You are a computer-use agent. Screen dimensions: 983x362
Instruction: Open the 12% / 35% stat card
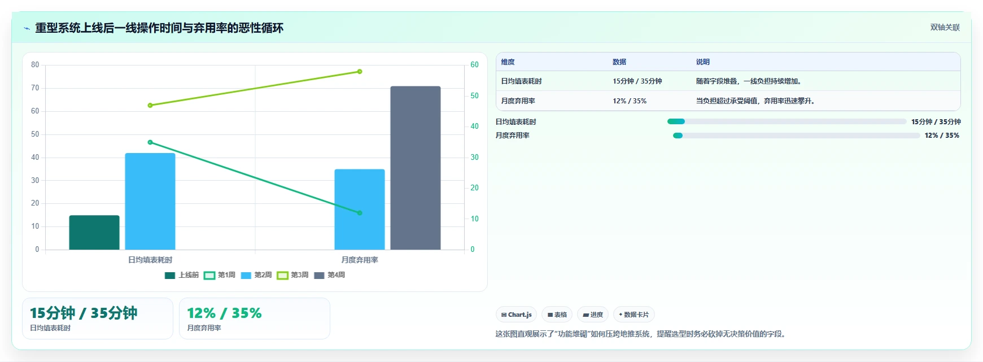pyautogui.click(x=255, y=319)
